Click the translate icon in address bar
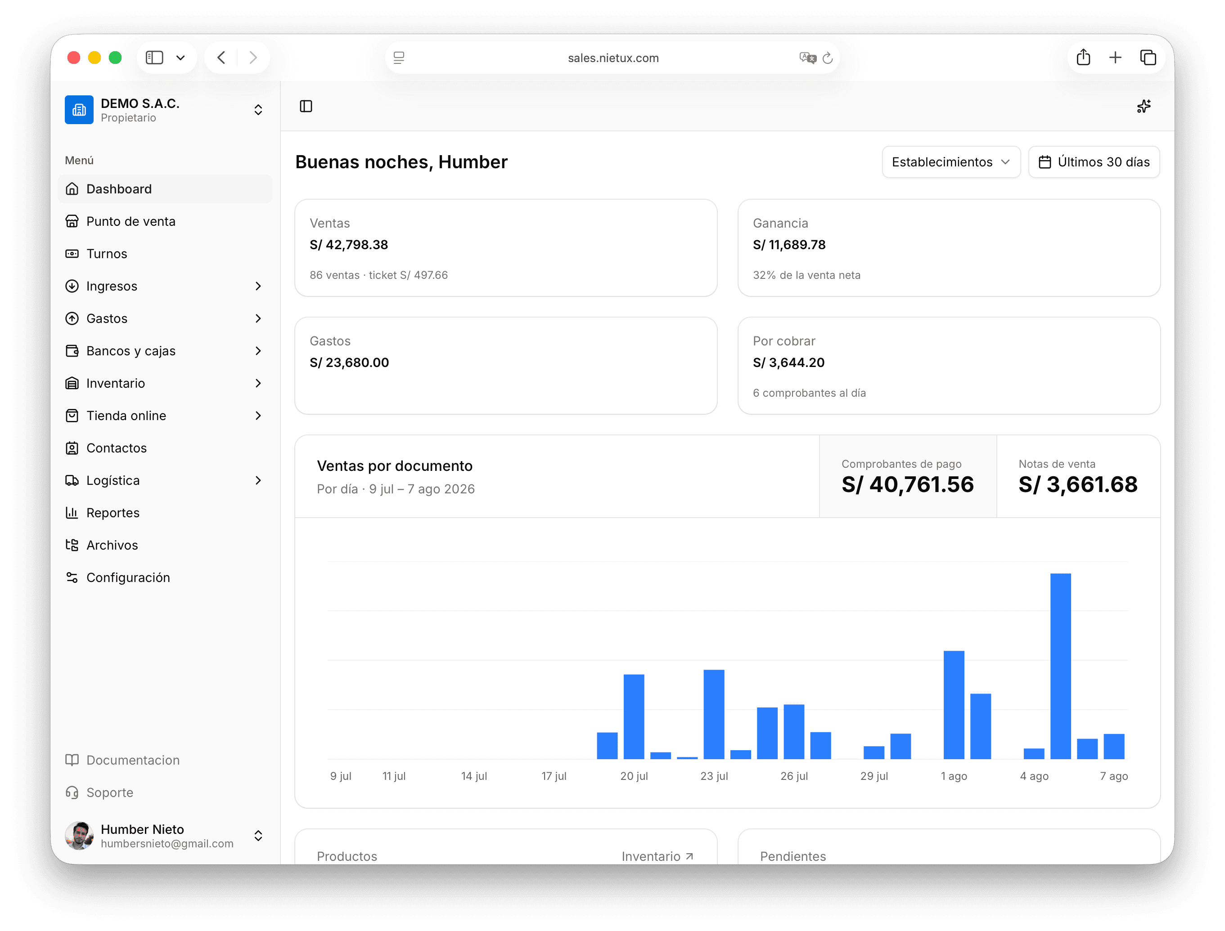Screen dimensions: 1225x931 [x=807, y=58]
